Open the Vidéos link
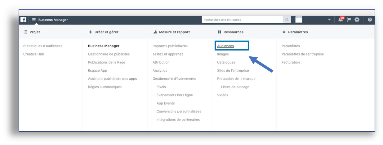Screen dimensions: 383x145 click(223, 95)
